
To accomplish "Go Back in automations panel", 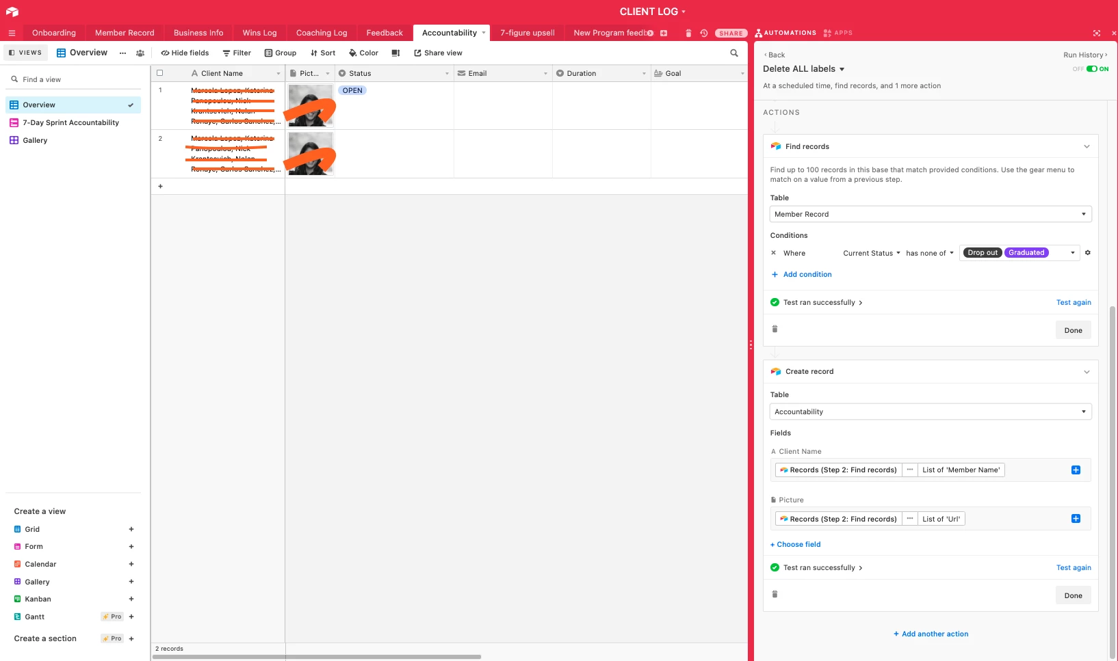I will 775,55.
